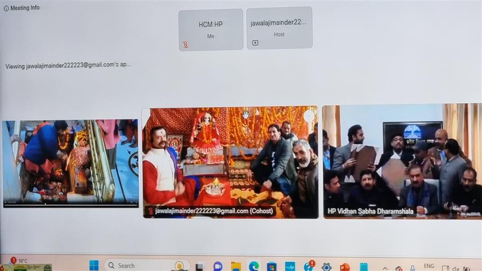Open the Meeting Info panel

[x=21, y=8]
